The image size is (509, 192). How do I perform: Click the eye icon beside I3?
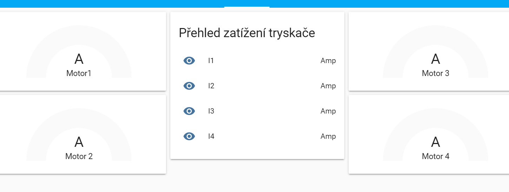[x=189, y=111]
